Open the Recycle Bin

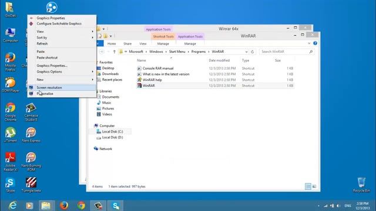point(361,185)
